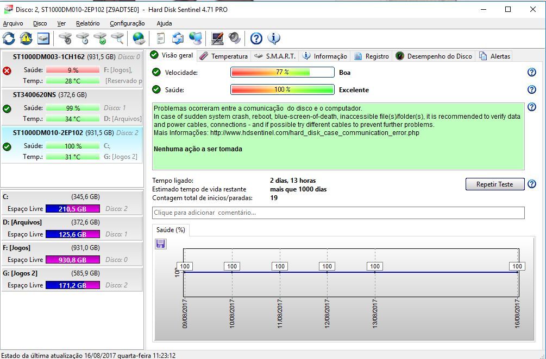Image resolution: width=546 pixels, height=359 pixels.
Task: Select the F: [Jogos] partition entry
Action: (x=72, y=253)
